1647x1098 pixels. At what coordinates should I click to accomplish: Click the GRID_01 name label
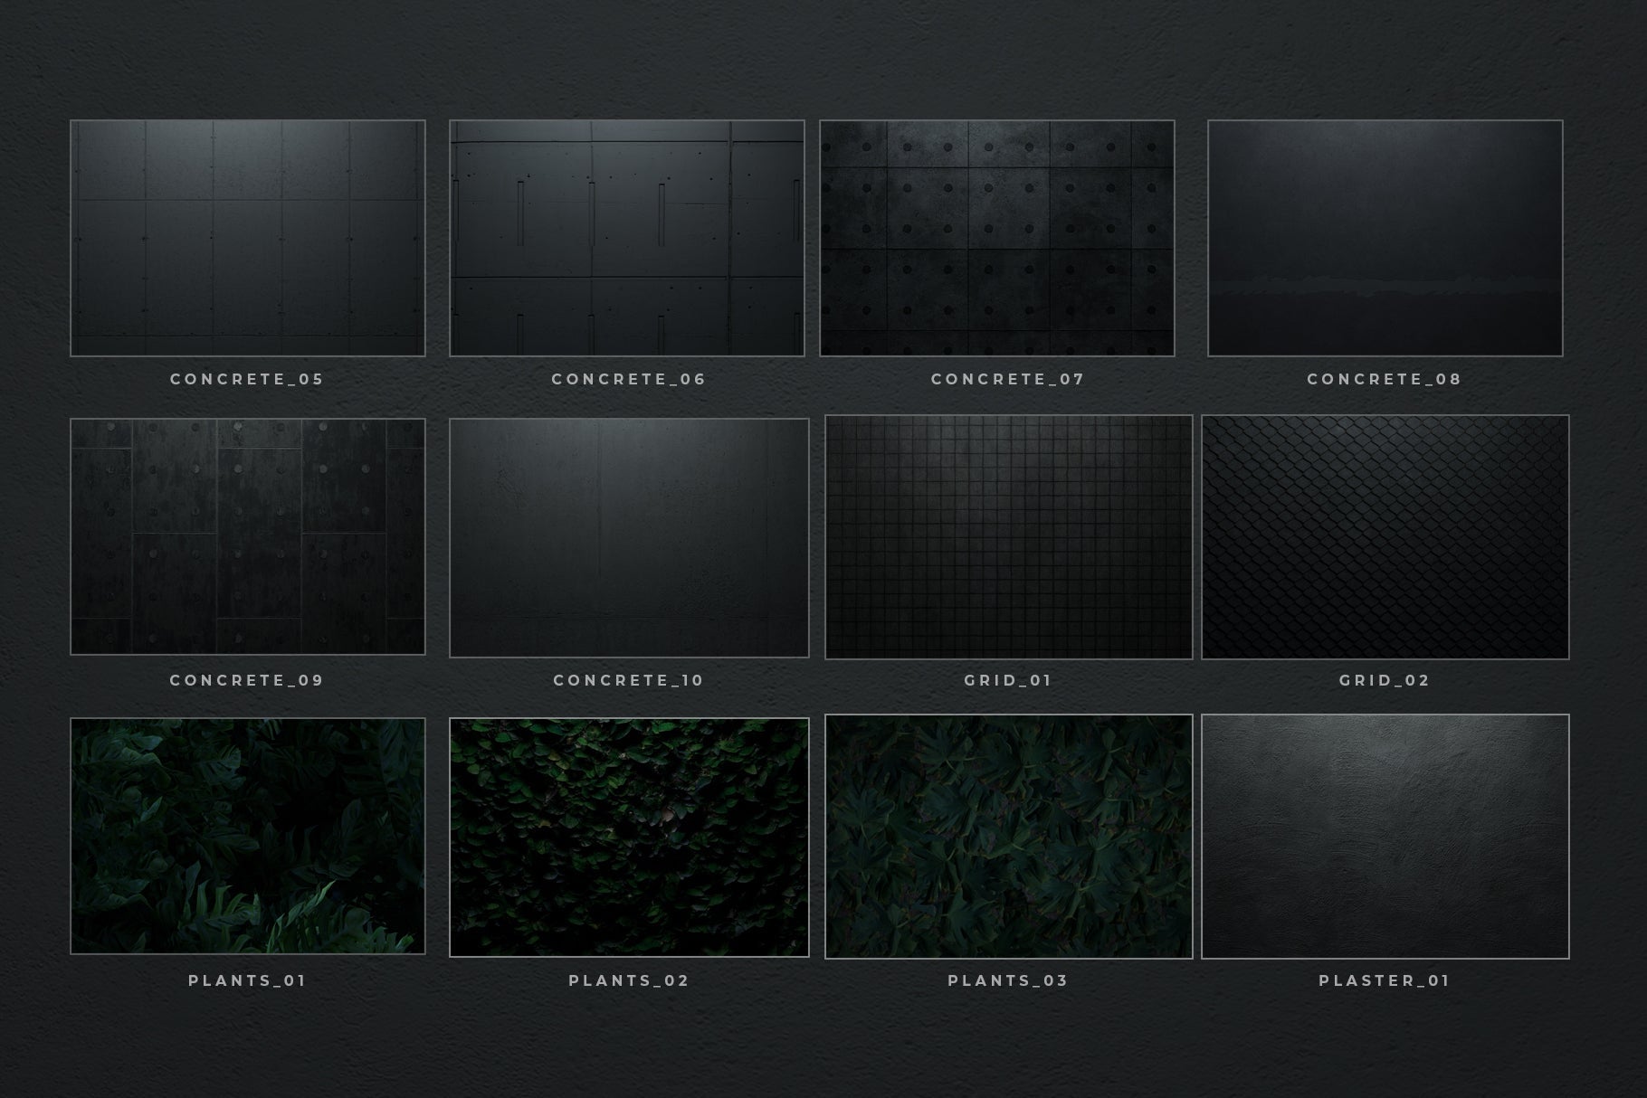(x=1008, y=680)
